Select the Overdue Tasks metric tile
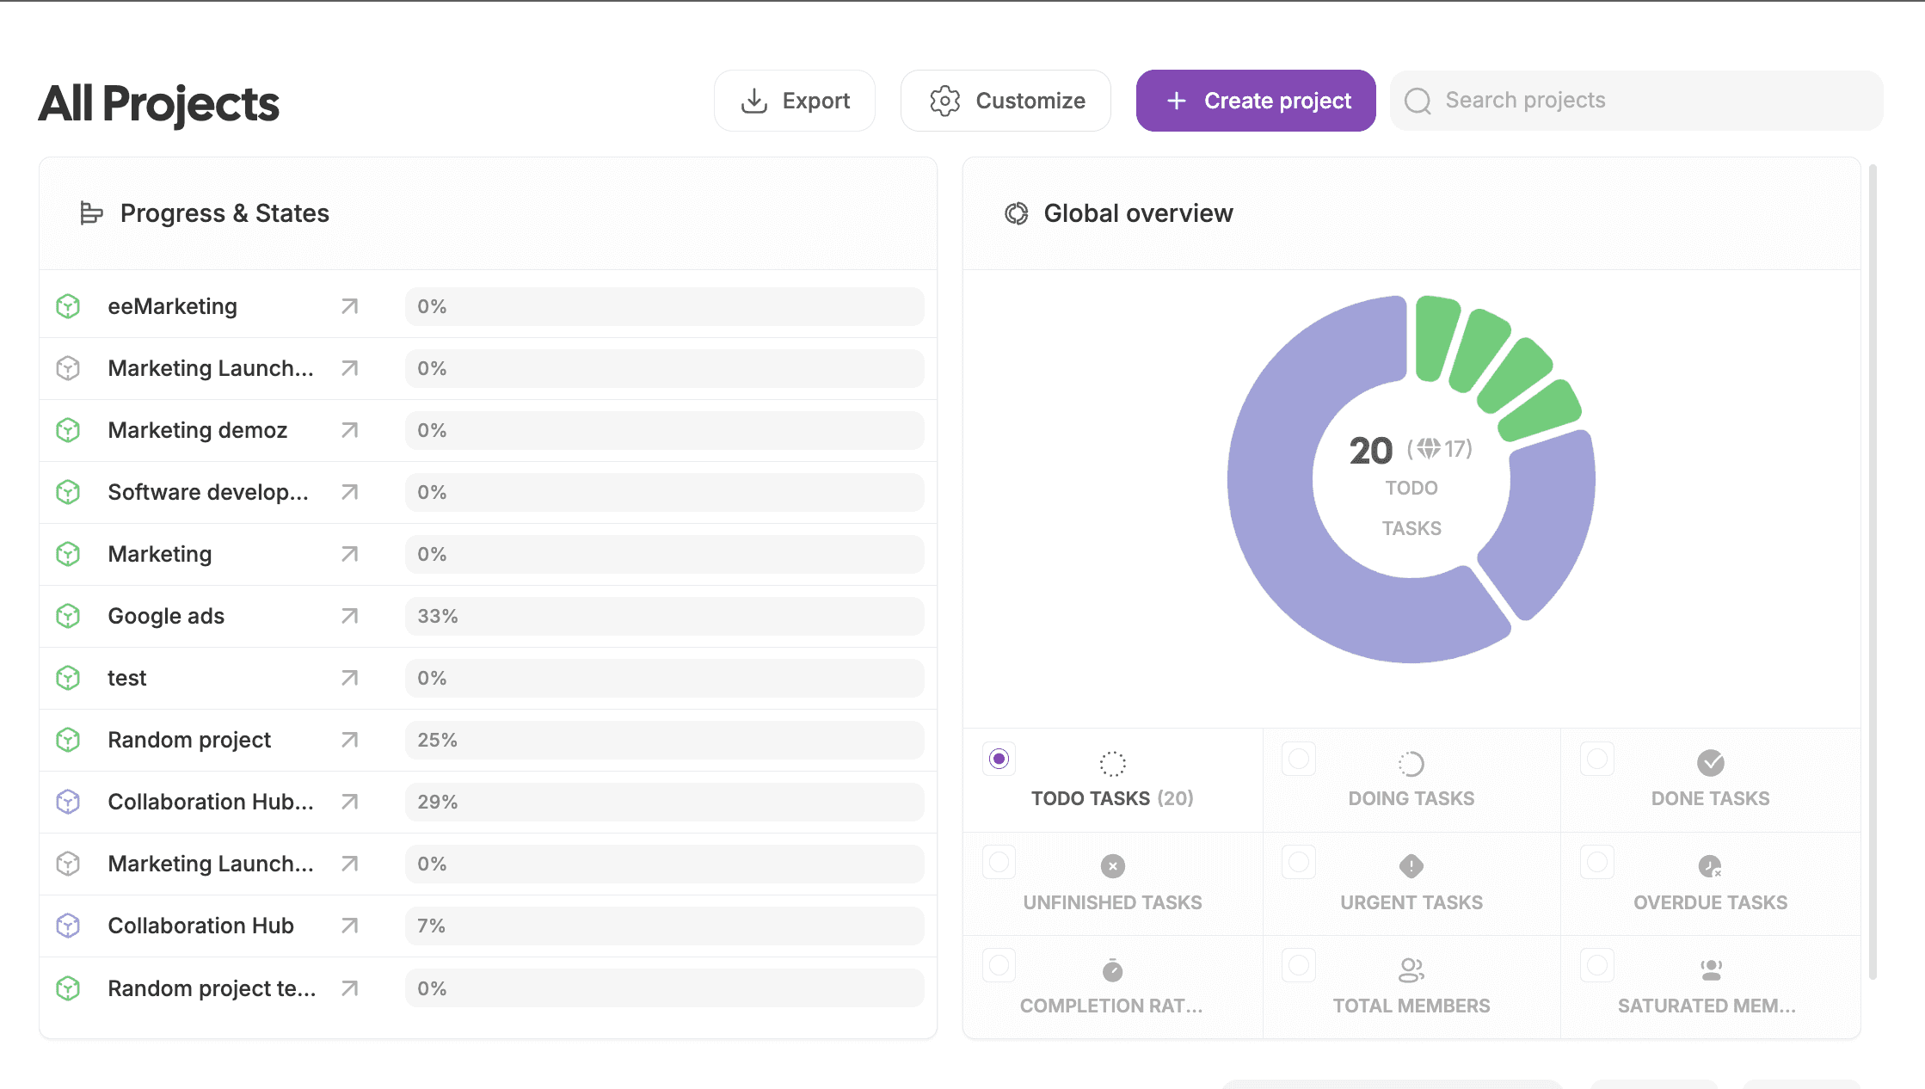Screen dimensions: 1925x1089 (x=1710, y=883)
